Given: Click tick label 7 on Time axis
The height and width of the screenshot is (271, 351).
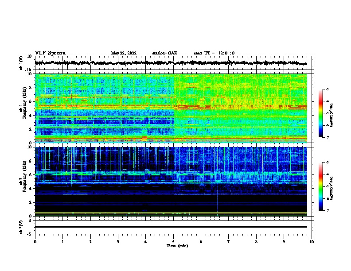Looking at the screenshot, I should [x=229, y=242].
